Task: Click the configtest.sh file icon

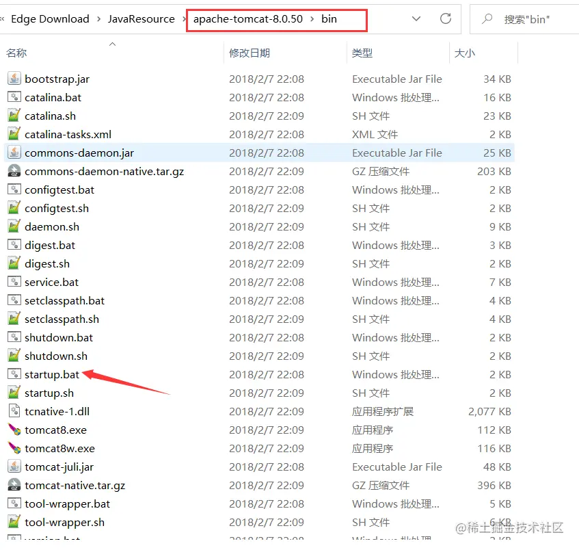Action: pos(14,208)
